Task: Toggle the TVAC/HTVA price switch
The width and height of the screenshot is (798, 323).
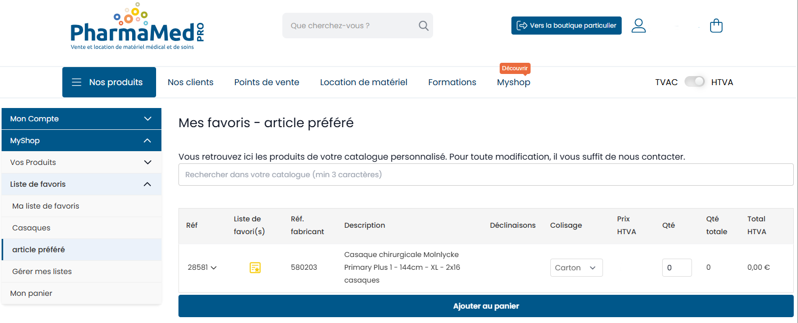Action: pos(694,82)
